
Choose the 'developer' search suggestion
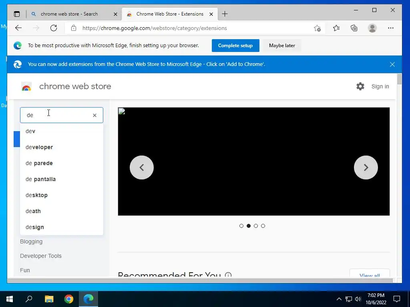tap(61, 147)
